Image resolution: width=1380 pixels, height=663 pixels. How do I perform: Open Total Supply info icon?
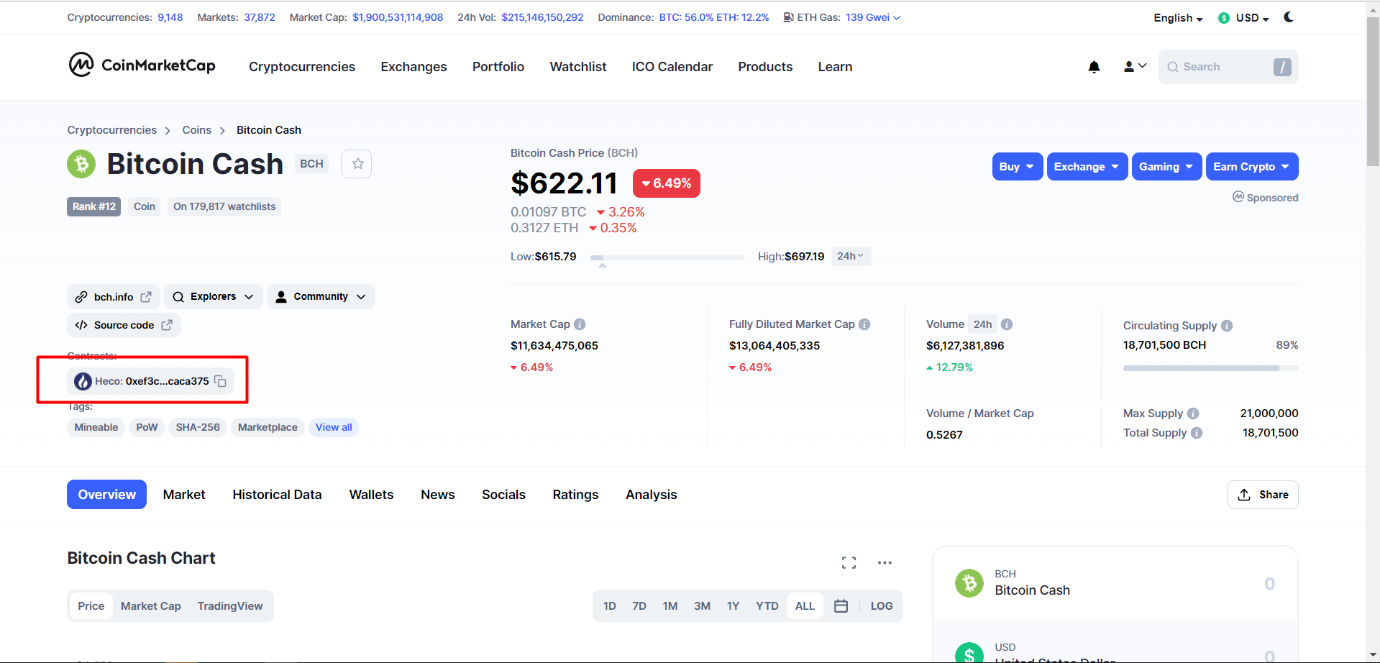tap(1197, 433)
